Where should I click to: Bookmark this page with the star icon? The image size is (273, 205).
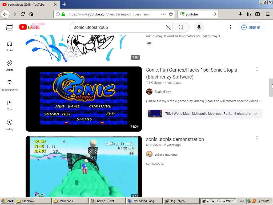(x=171, y=14)
